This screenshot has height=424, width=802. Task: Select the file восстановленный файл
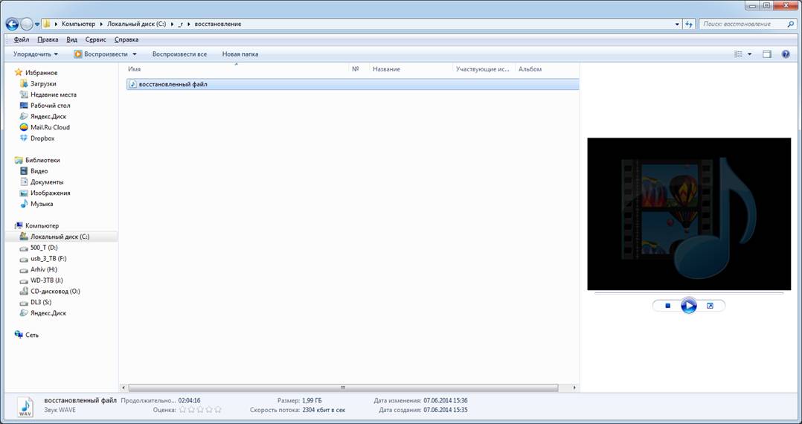[x=353, y=84]
